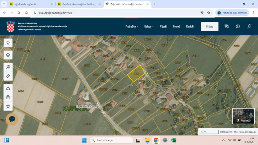Image resolution: width=258 pixels, height=145 pixels.
Task: Close the Njuskalo.hr oglasnik tab
Action: [x=51, y=4]
